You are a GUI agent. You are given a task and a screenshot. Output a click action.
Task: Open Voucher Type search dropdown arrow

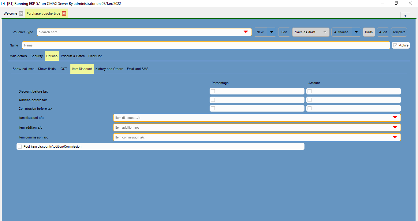[x=246, y=32]
